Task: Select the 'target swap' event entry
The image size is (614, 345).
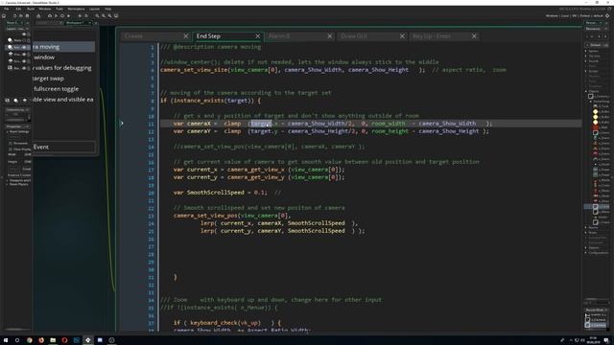Action: pos(63,79)
